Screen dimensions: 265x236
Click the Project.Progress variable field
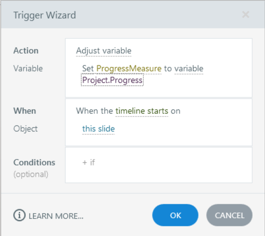112,80
